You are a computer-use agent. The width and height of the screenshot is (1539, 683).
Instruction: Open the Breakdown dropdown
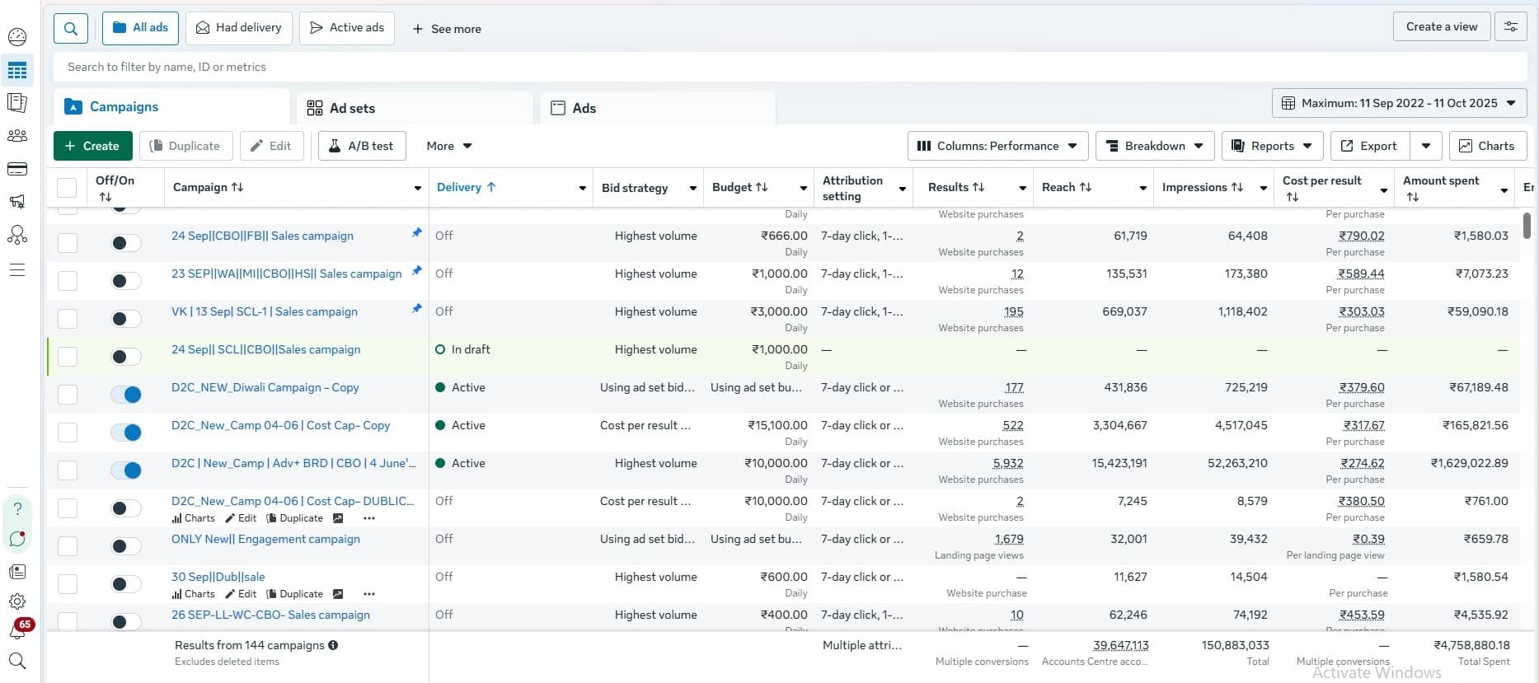click(x=1155, y=146)
